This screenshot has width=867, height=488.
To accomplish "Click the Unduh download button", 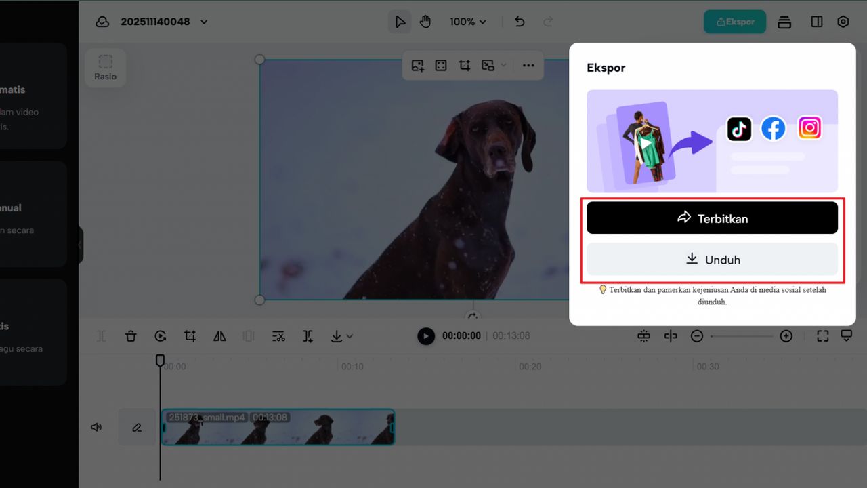I will [712, 260].
